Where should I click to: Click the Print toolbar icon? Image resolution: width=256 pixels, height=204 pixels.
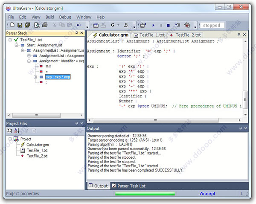[x=44, y=25]
